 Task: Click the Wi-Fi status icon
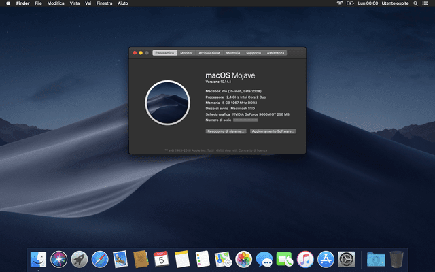pyautogui.click(x=340, y=3)
